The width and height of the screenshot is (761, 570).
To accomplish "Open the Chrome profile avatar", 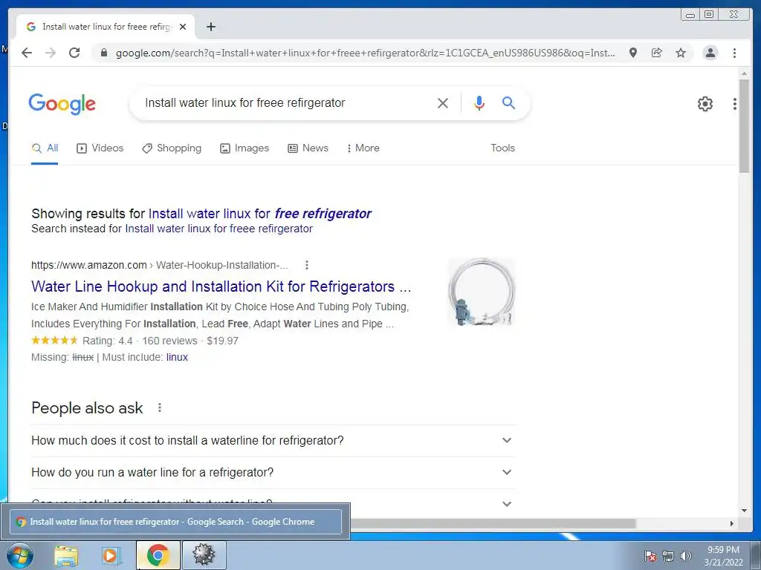I will tap(710, 53).
